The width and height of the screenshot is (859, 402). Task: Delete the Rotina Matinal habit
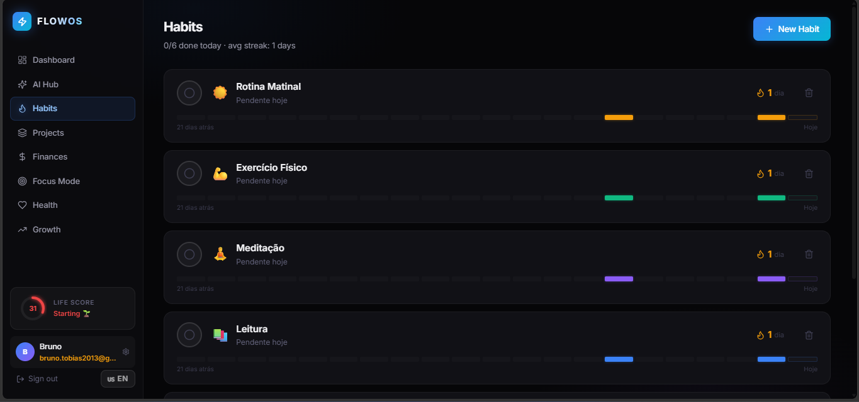point(809,93)
